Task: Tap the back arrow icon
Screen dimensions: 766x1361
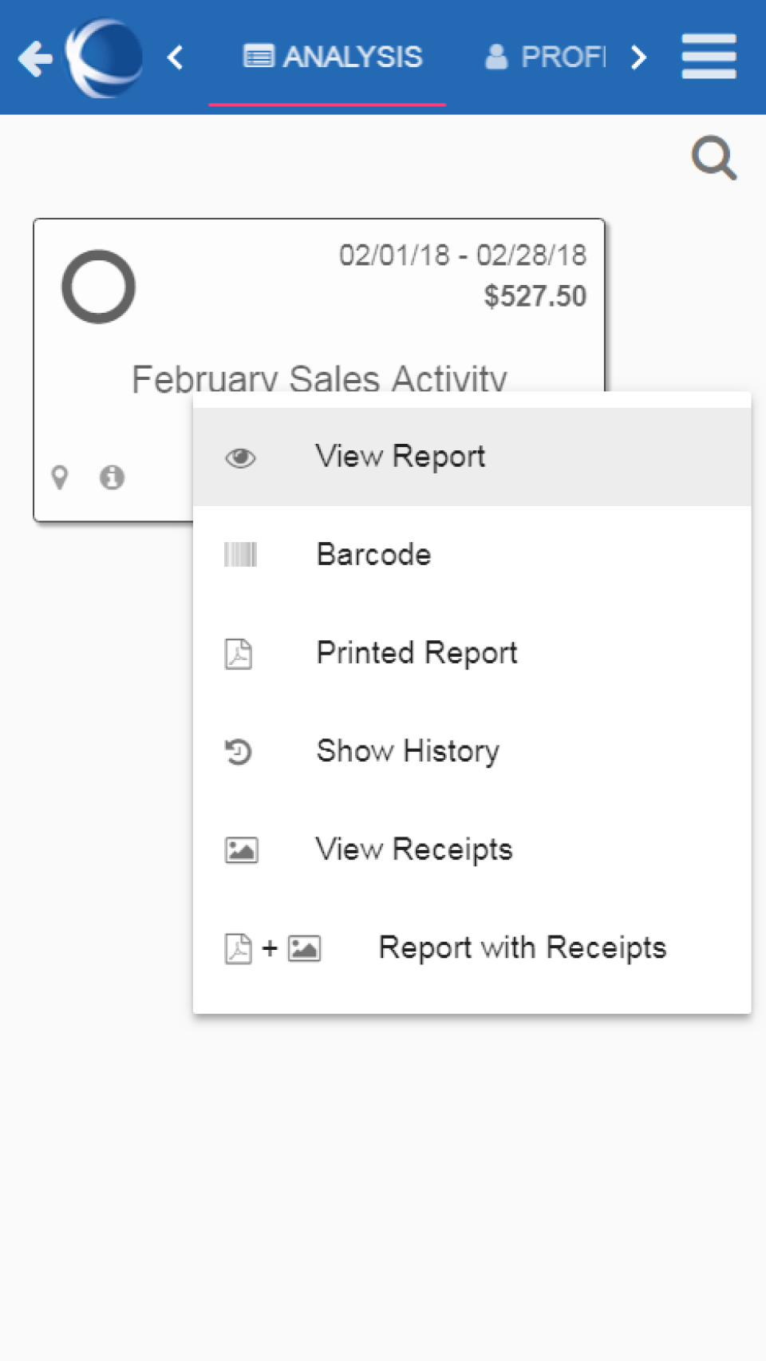Action: tap(35, 58)
